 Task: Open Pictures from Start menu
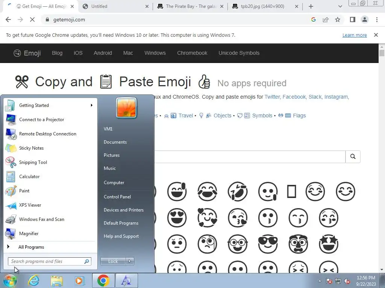point(111,155)
